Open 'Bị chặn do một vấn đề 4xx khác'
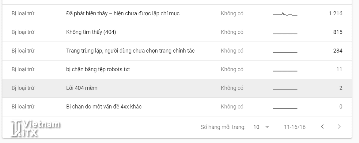The width and height of the screenshot is (359, 143). point(104,107)
